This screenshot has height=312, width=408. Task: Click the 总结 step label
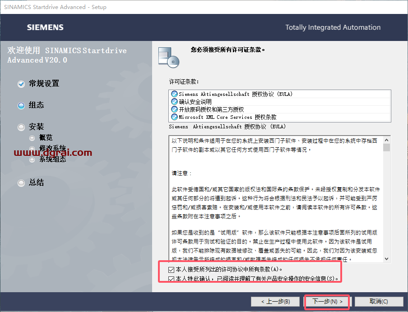click(37, 182)
